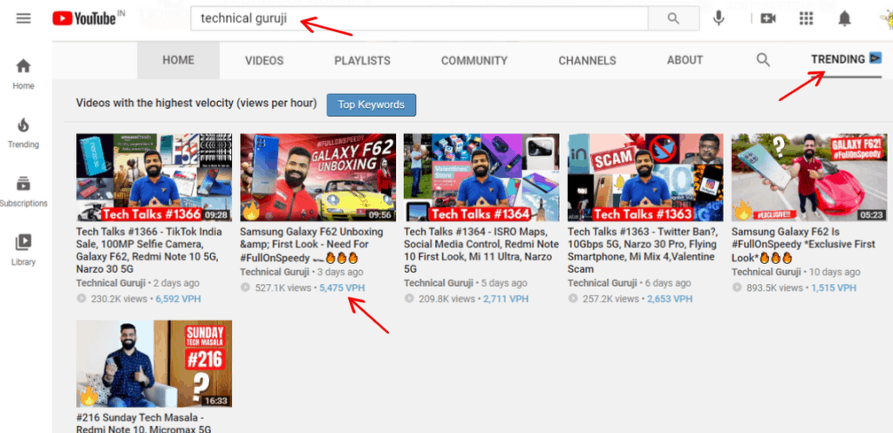The image size is (893, 433).
Task: Click the 1,515 VPH value
Action: click(834, 288)
